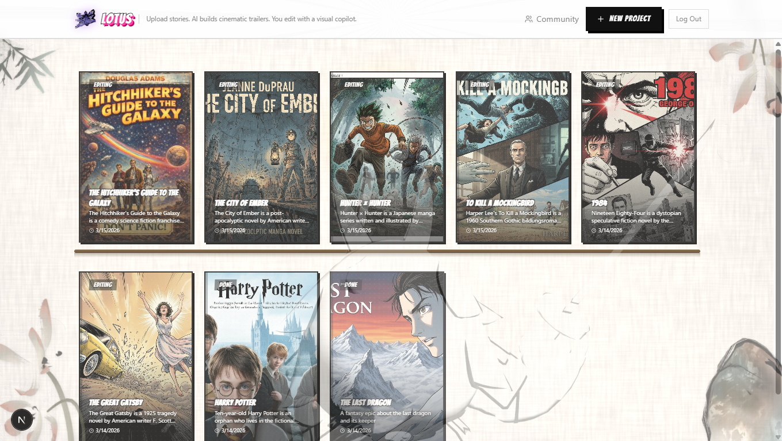Open the To Kill a Mockingbird project
This screenshot has width=782, height=441.
coord(512,157)
